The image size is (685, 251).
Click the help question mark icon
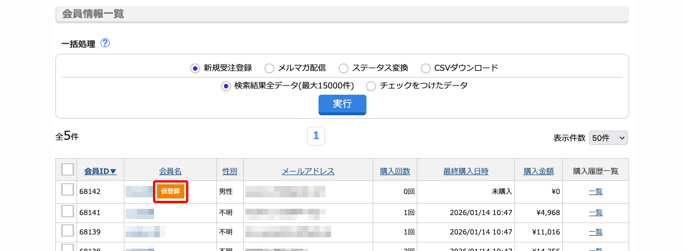(105, 43)
